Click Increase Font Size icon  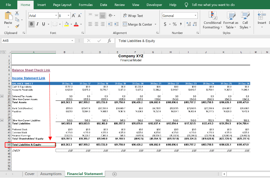pyautogui.click(x=73, y=16)
